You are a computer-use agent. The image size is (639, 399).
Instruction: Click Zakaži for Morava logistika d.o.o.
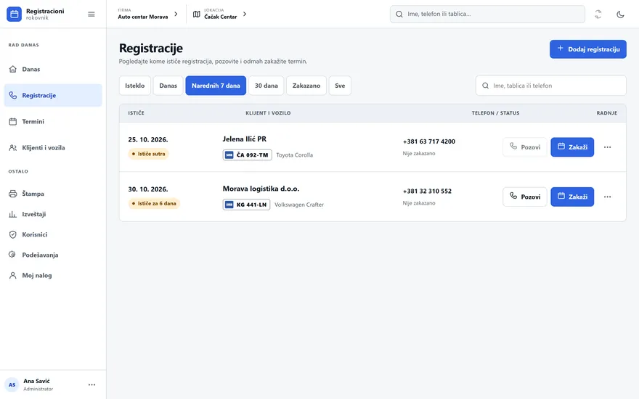(572, 197)
